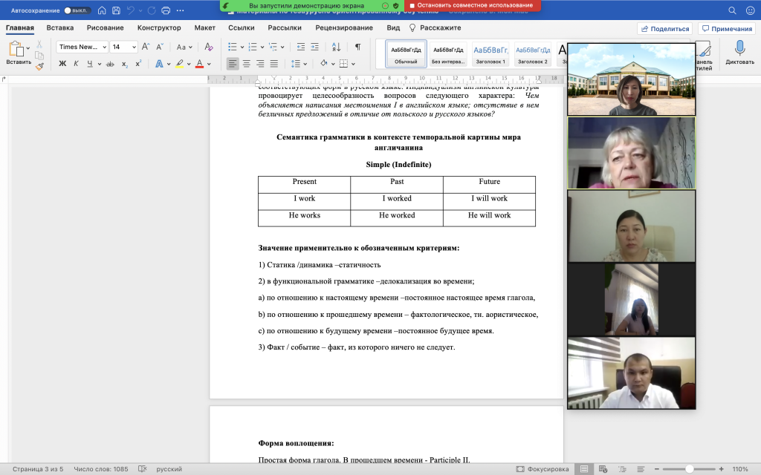Stop screen sharing with Остановить совместное использование
761x475 pixels.
pyautogui.click(x=474, y=5)
